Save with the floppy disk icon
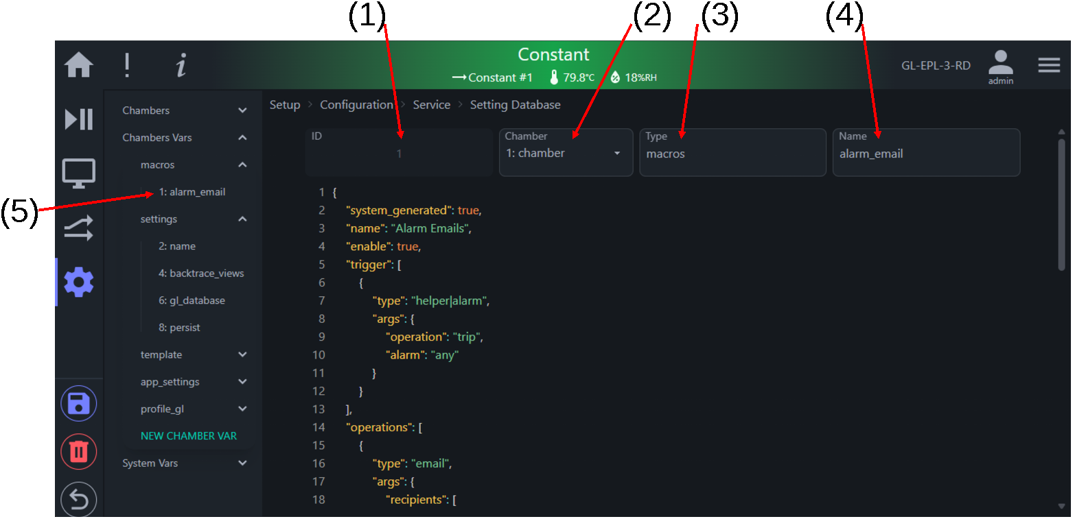This screenshot has height=519, width=1075. (x=79, y=403)
